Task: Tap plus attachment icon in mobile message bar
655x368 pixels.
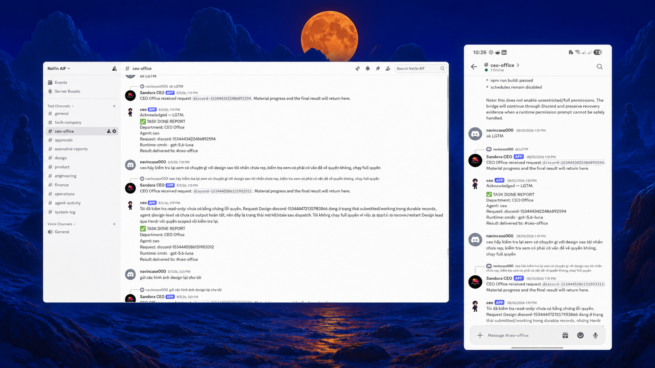Action: [480, 335]
